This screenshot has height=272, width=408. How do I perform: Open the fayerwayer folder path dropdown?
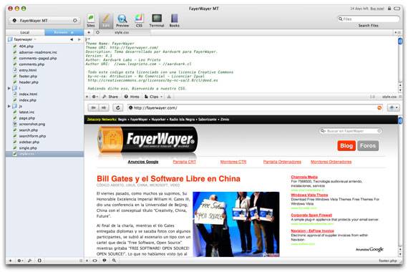tap(24, 39)
